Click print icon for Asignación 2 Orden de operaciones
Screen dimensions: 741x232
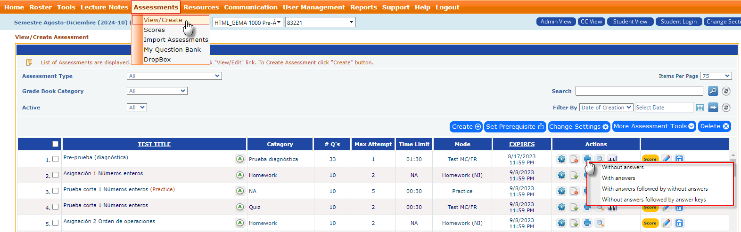pyautogui.click(x=587, y=223)
